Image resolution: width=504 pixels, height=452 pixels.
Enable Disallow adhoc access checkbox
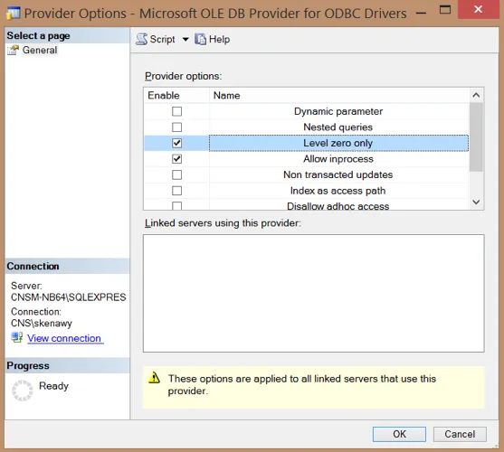coord(176,205)
